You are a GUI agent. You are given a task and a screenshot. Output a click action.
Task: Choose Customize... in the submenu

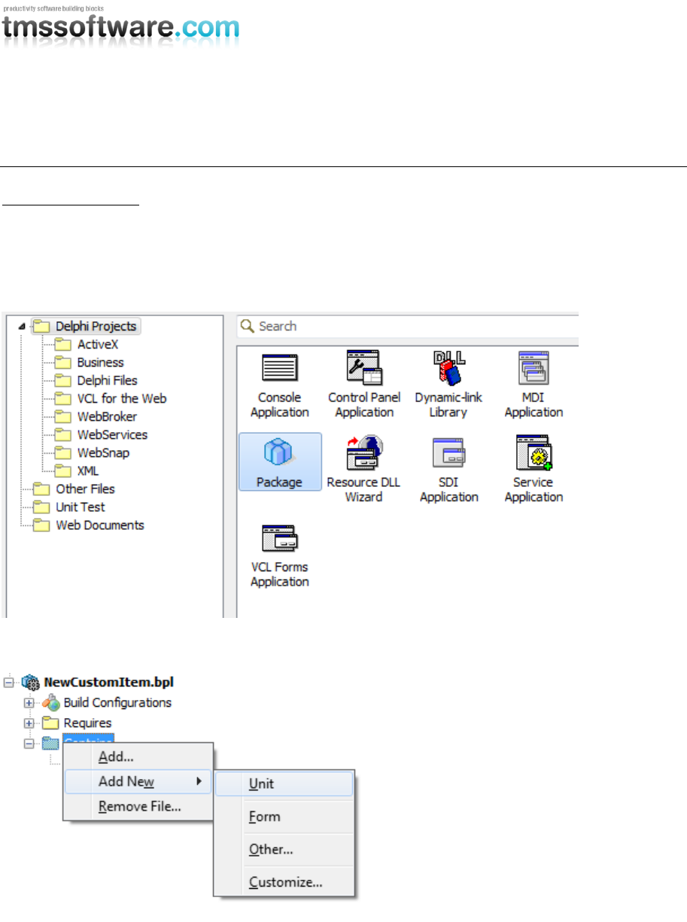click(x=284, y=882)
